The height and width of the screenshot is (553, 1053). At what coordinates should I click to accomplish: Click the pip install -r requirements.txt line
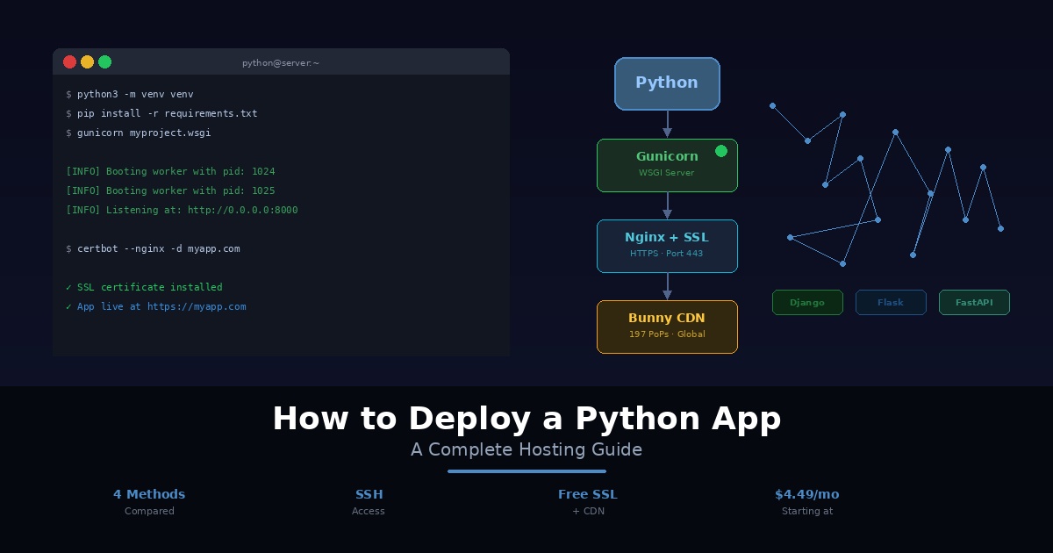(x=161, y=113)
